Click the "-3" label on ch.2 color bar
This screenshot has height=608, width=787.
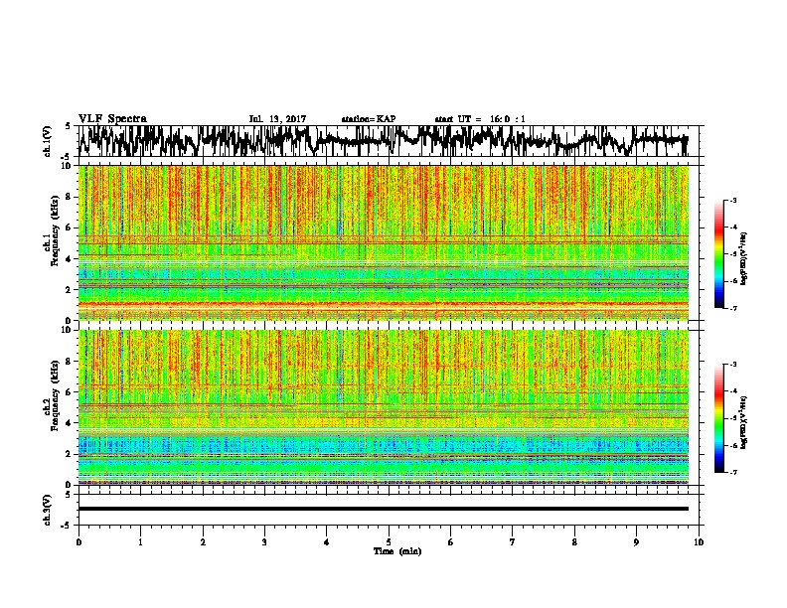(x=732, y=365)
